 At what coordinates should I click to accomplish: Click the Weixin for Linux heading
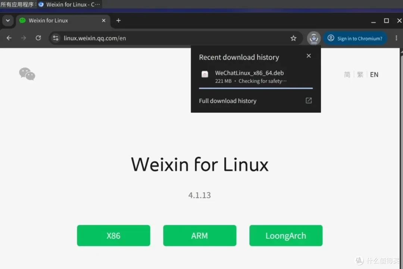click(x=200, y=164)
